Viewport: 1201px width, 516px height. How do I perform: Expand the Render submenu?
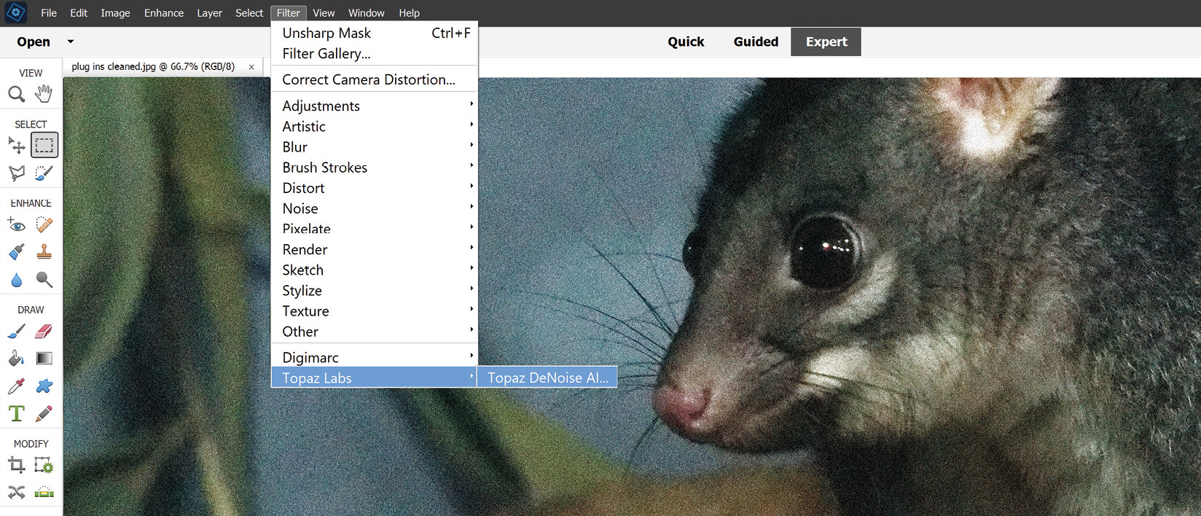375,250
